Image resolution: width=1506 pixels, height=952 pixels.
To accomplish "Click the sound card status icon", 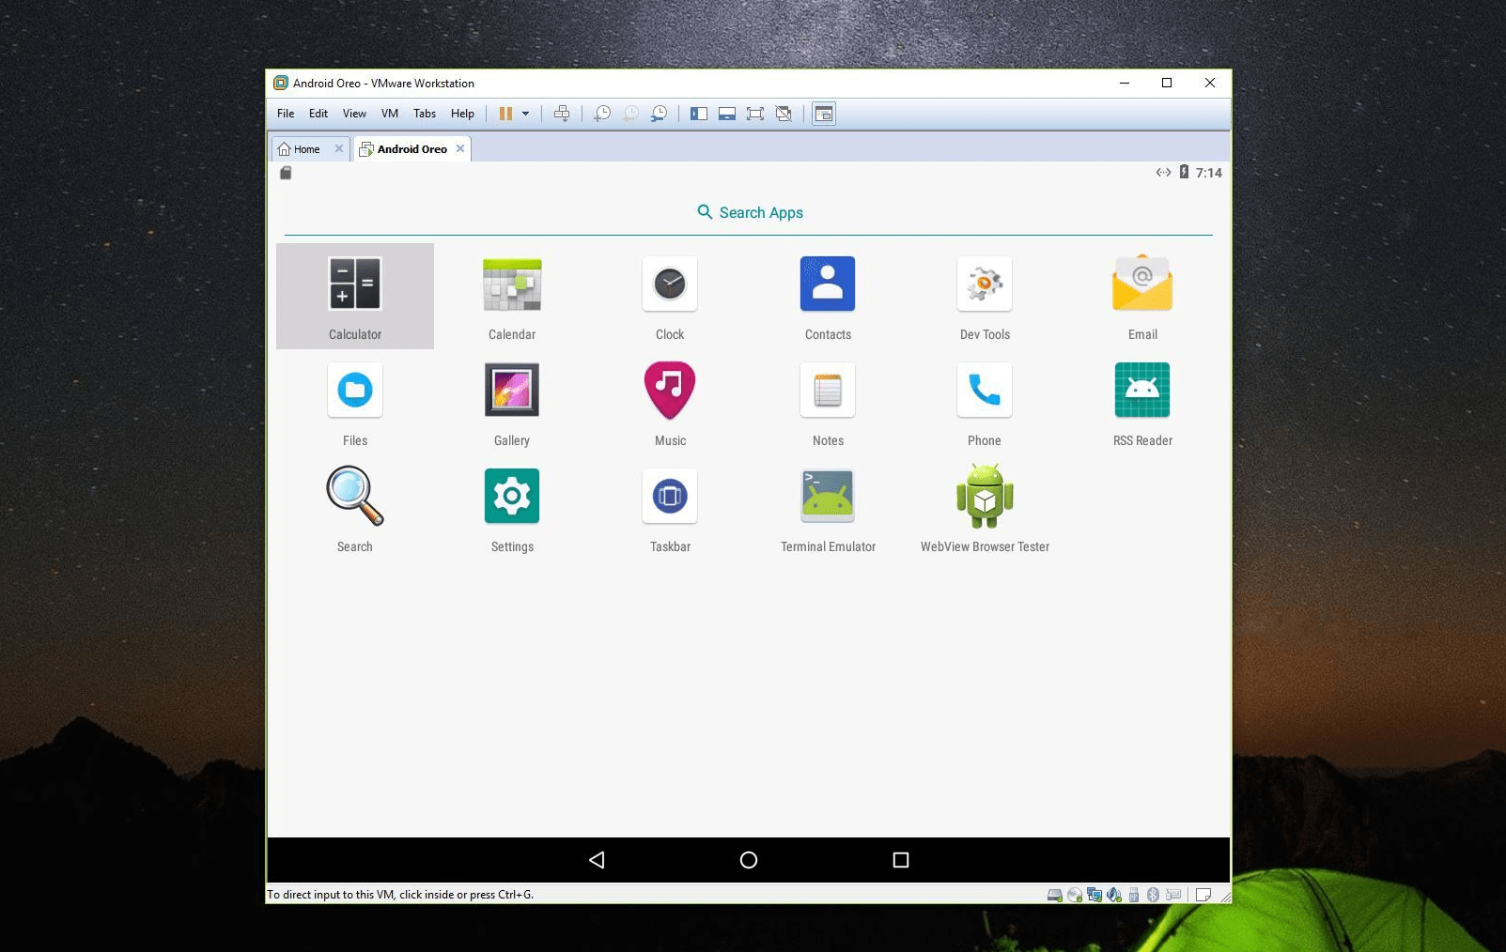I will pyautogui.click(x=1114, y=895).
